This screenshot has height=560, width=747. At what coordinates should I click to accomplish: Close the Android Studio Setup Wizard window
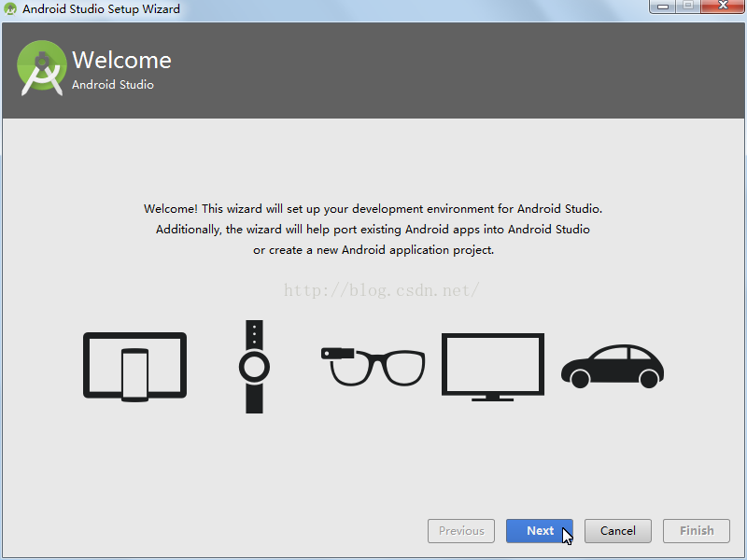pyautogui.click(x=722, y=7)
